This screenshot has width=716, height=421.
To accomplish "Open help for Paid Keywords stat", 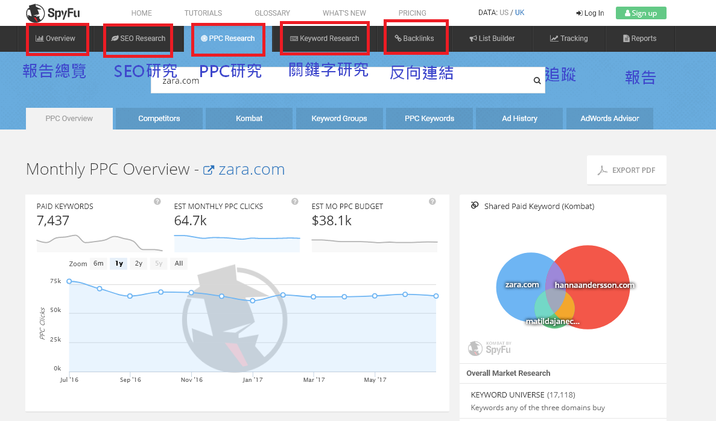I will coord(157,202).
